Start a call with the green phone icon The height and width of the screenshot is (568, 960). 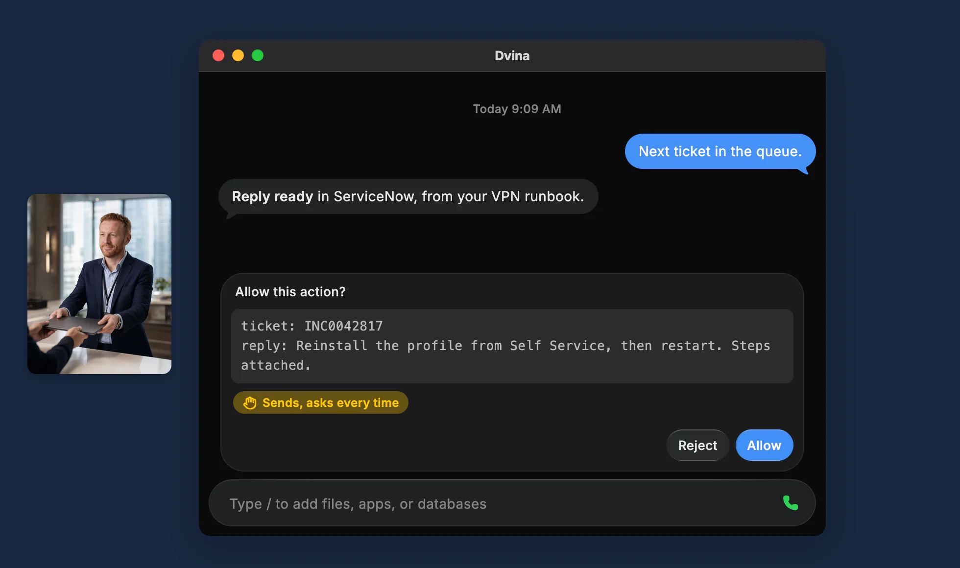pos(790,503)
